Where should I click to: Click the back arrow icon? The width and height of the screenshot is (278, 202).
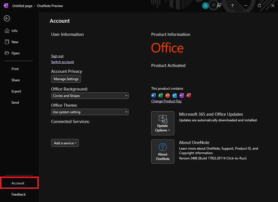[7, 18]
